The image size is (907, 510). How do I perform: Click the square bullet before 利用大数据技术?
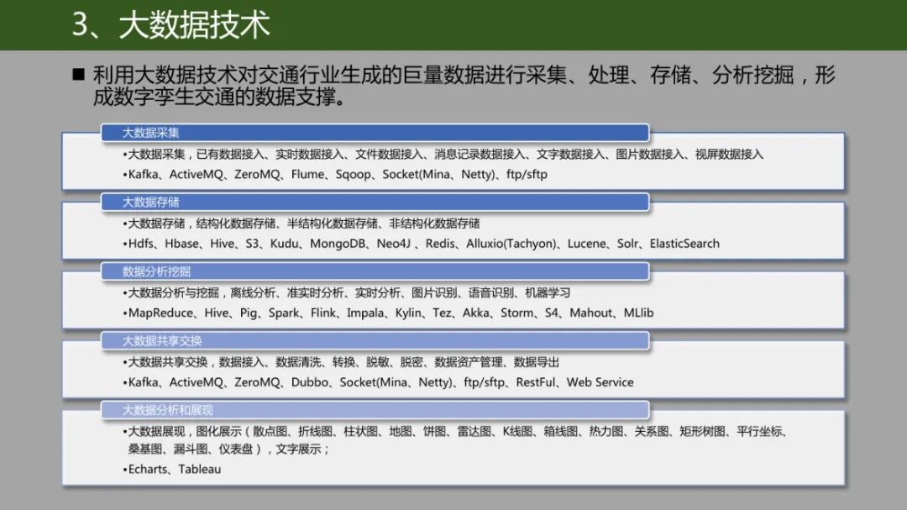click(77, 72)
